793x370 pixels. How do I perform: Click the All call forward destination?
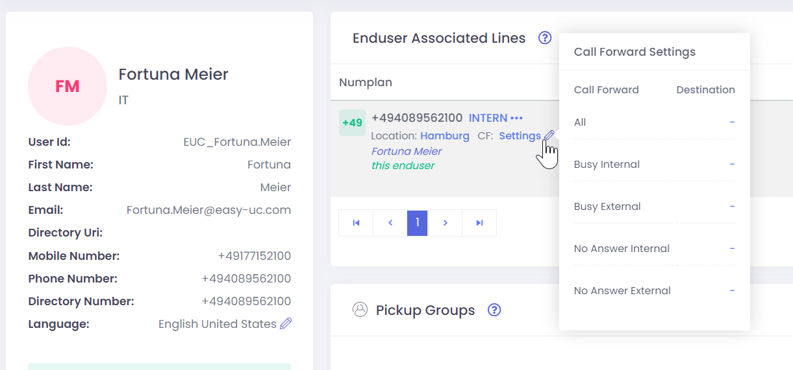click(x=732, y=122)
